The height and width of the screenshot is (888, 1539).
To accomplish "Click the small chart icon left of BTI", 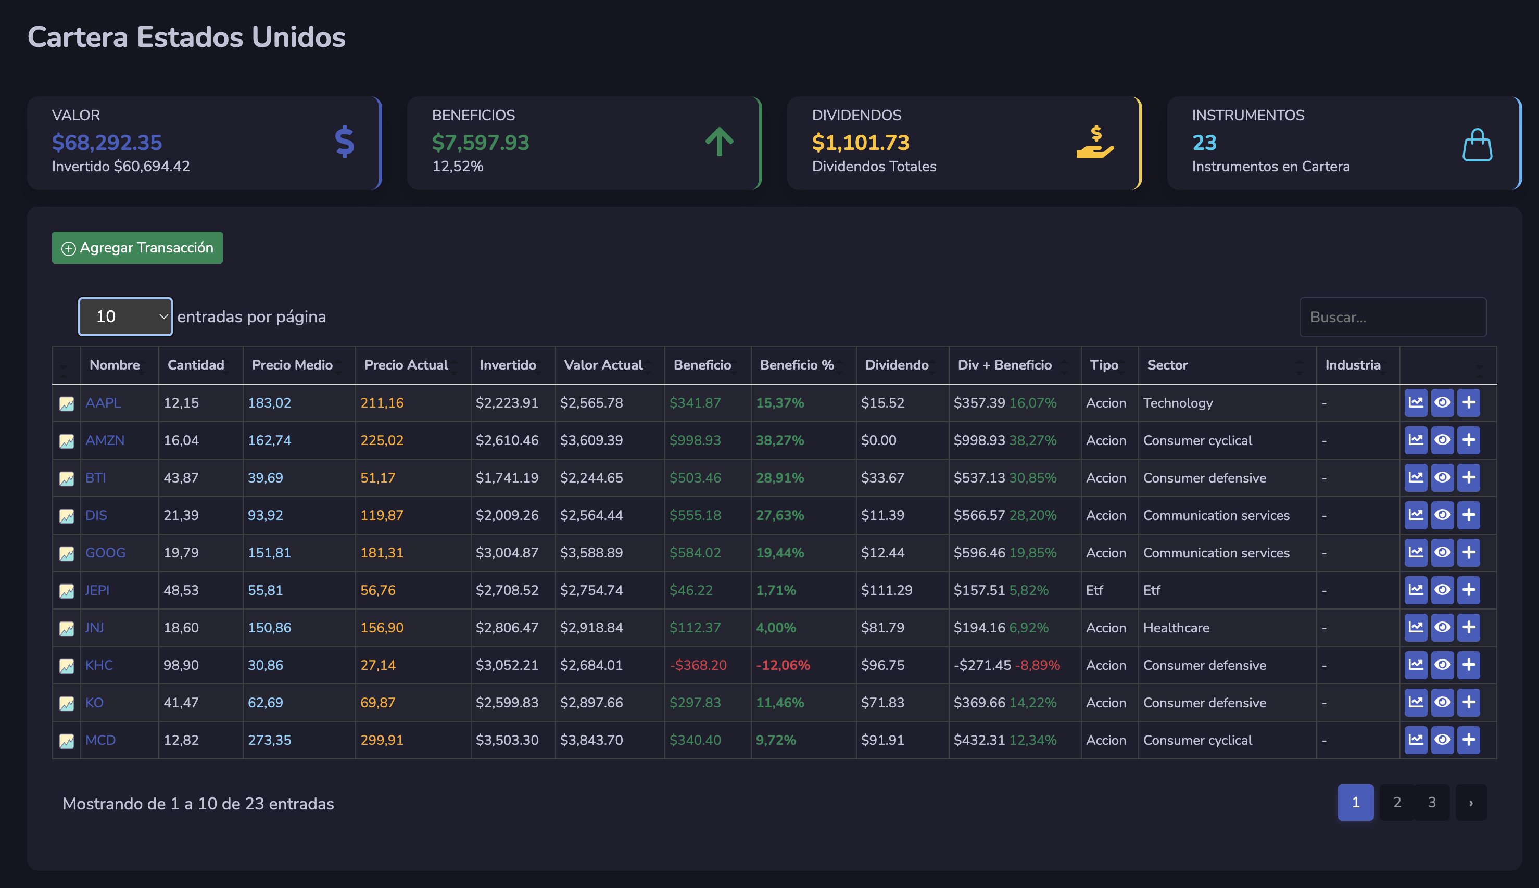I will click(67, 479).
